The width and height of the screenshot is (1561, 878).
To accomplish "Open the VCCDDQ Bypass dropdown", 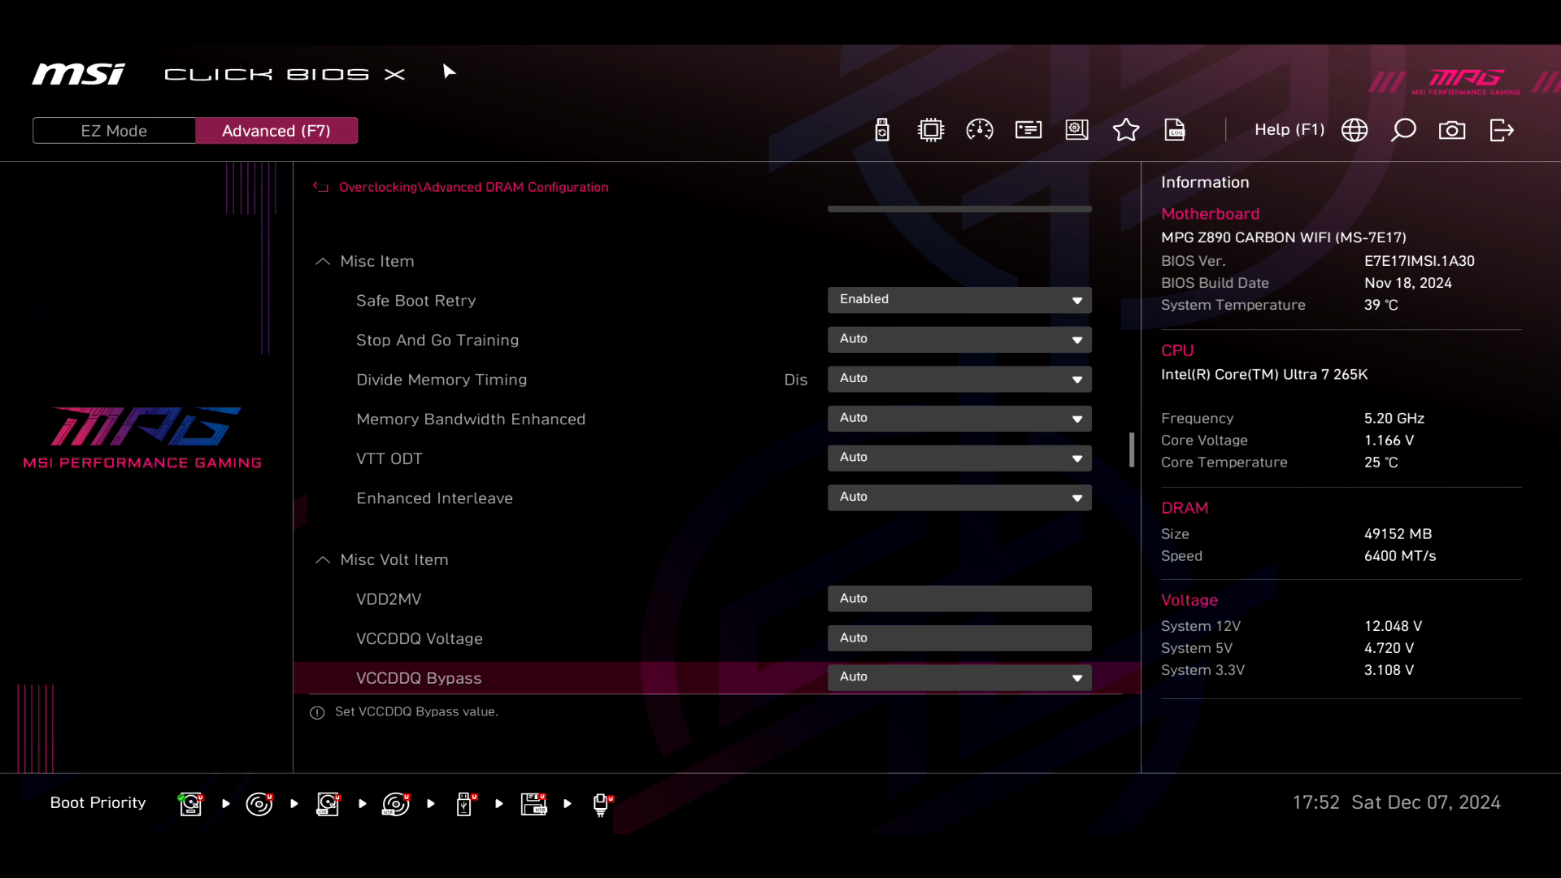I will pos(959,677).
